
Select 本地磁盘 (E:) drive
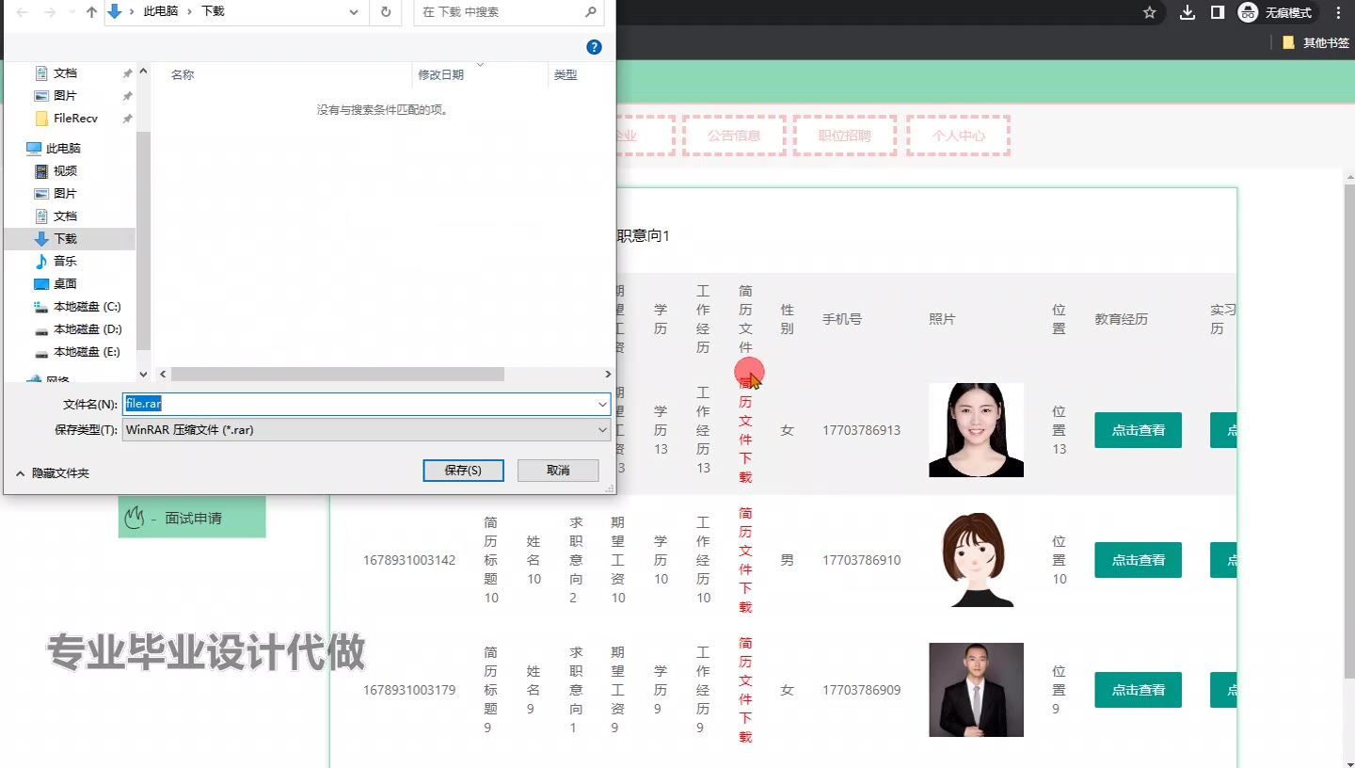point(87,352)
